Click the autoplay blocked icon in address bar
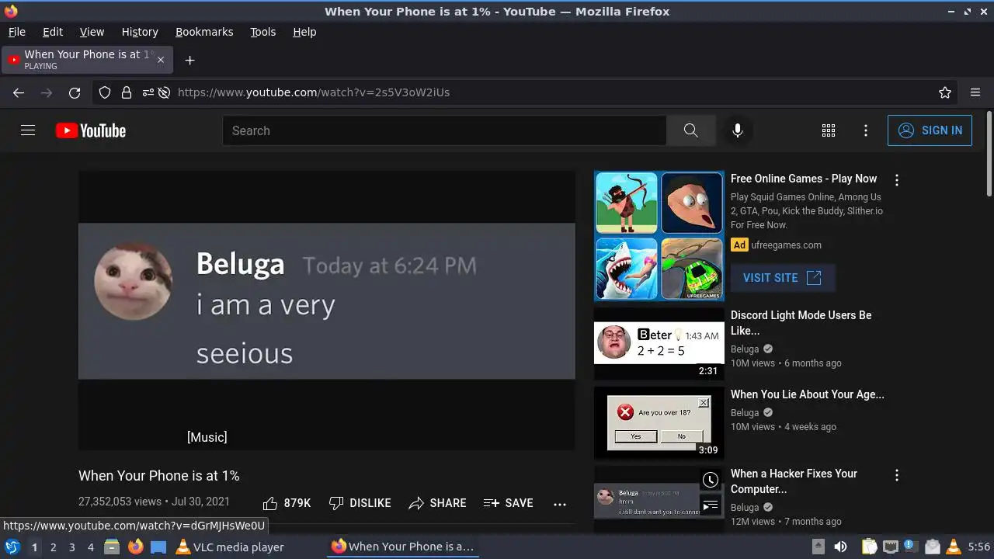The height and width of the screenshot is (559, 994). pos(164,92)
